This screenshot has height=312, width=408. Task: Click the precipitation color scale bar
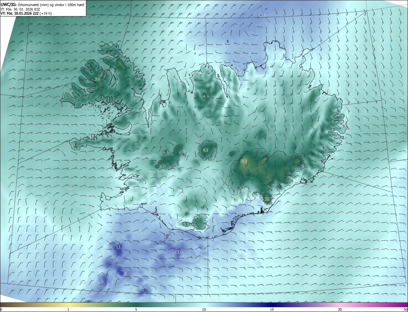click(x=204, y=305)
